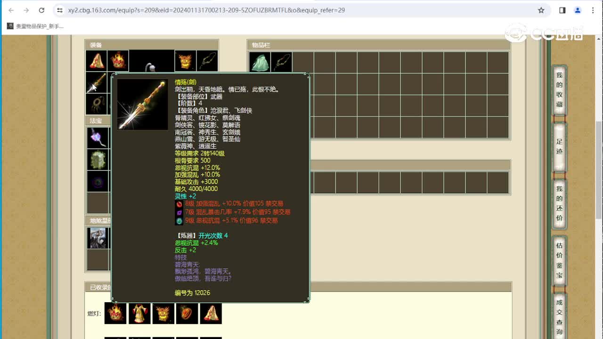Click the large sword image in tooltip
Viewport: 603px width, 339px height.
pos(142,105)
